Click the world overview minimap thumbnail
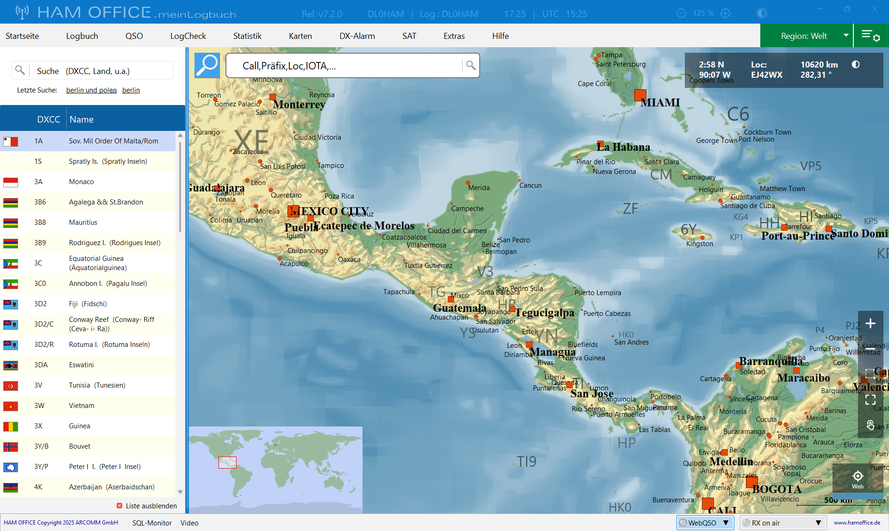 click(275, 469)
